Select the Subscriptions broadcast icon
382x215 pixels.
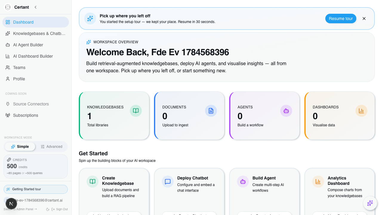point(8,115)
